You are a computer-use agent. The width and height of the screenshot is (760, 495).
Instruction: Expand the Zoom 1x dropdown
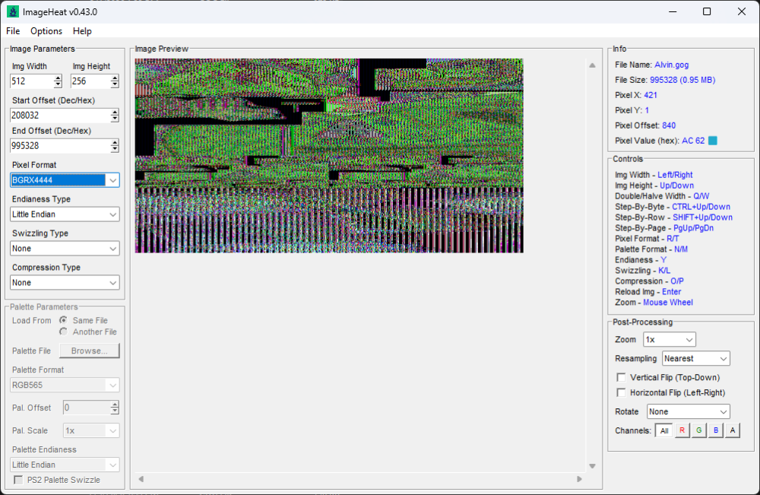[x=670, y=340]
